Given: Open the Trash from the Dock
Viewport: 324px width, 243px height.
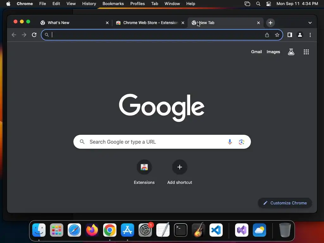Looking at the screenshot, I should pyautogui.click(x=285, y=230).
